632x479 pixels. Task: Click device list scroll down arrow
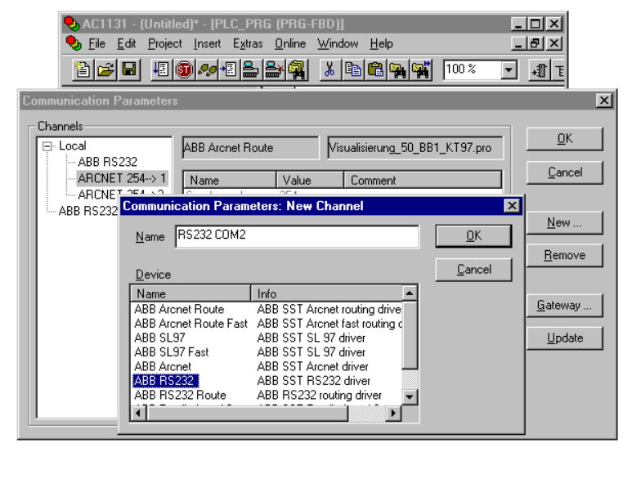point(410,397)
